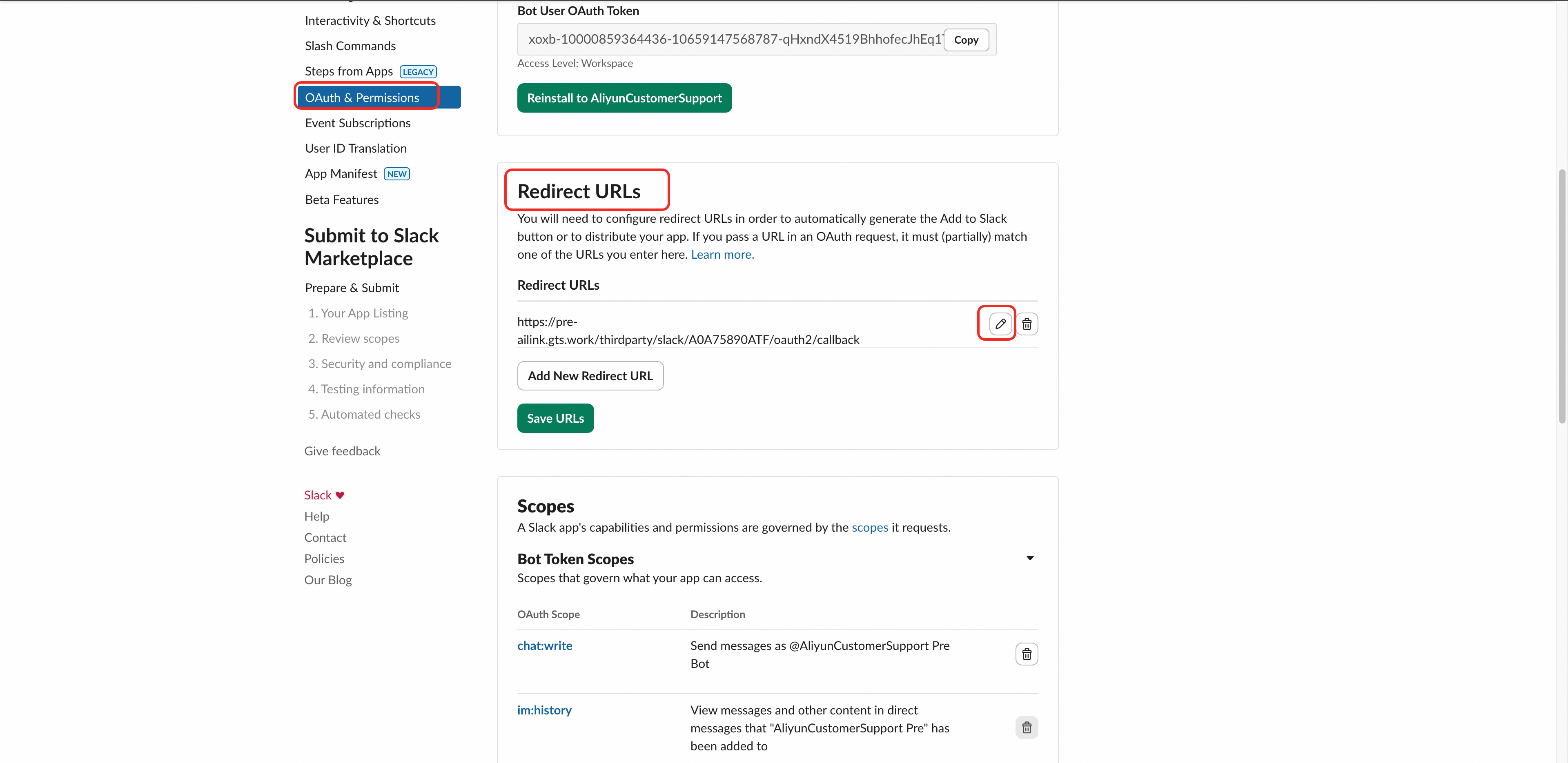This screenshot has height=763, width=1568.
Task: Go to Automated checks step
Action: coord(364,415)
